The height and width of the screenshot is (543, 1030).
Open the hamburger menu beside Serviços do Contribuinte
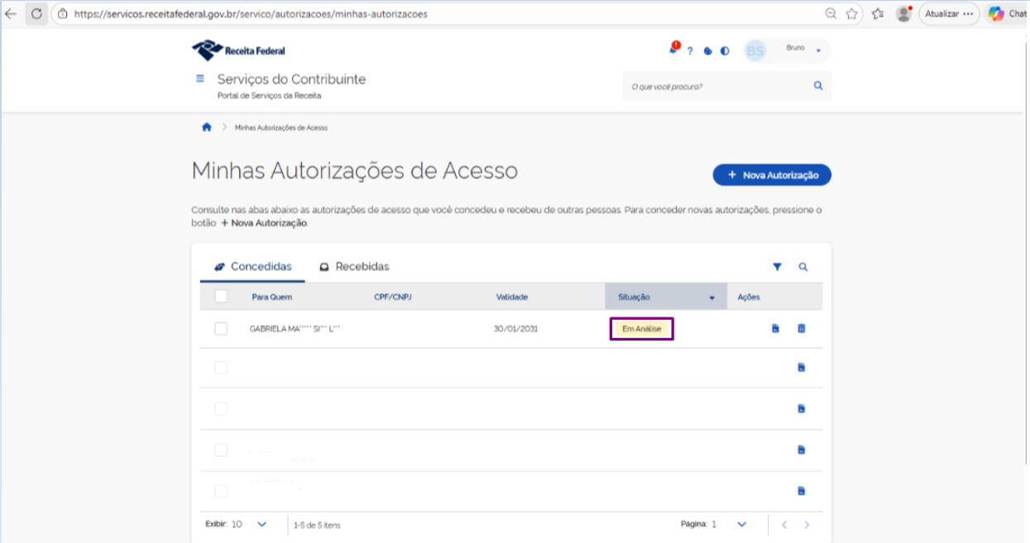[x=199, y=79]
